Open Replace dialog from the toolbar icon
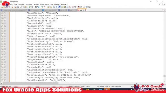Image resolution: width=166 pixels, height=93 pixels. [x=38, y=7]
